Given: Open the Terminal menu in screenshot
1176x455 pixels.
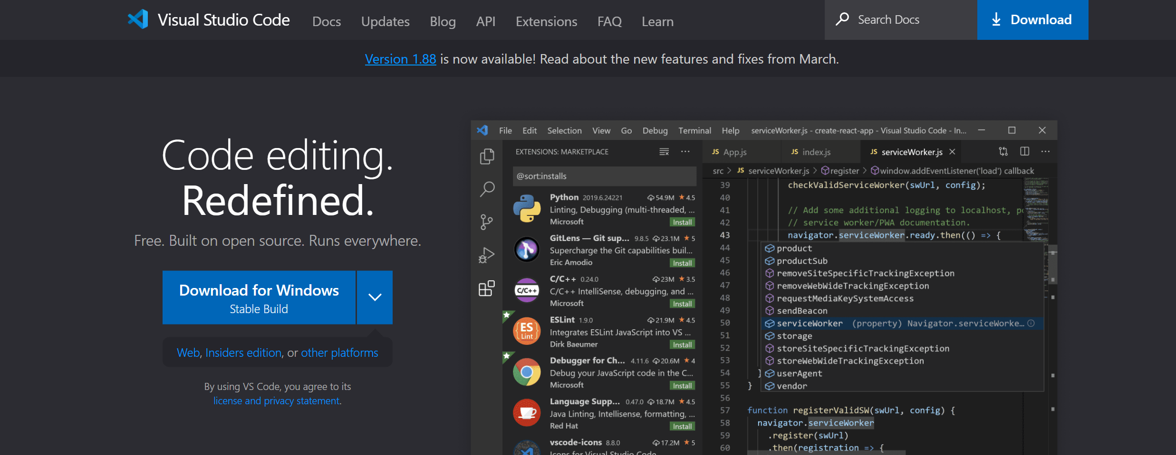Looking at the screenshot, I should click(x=694, y=130).
